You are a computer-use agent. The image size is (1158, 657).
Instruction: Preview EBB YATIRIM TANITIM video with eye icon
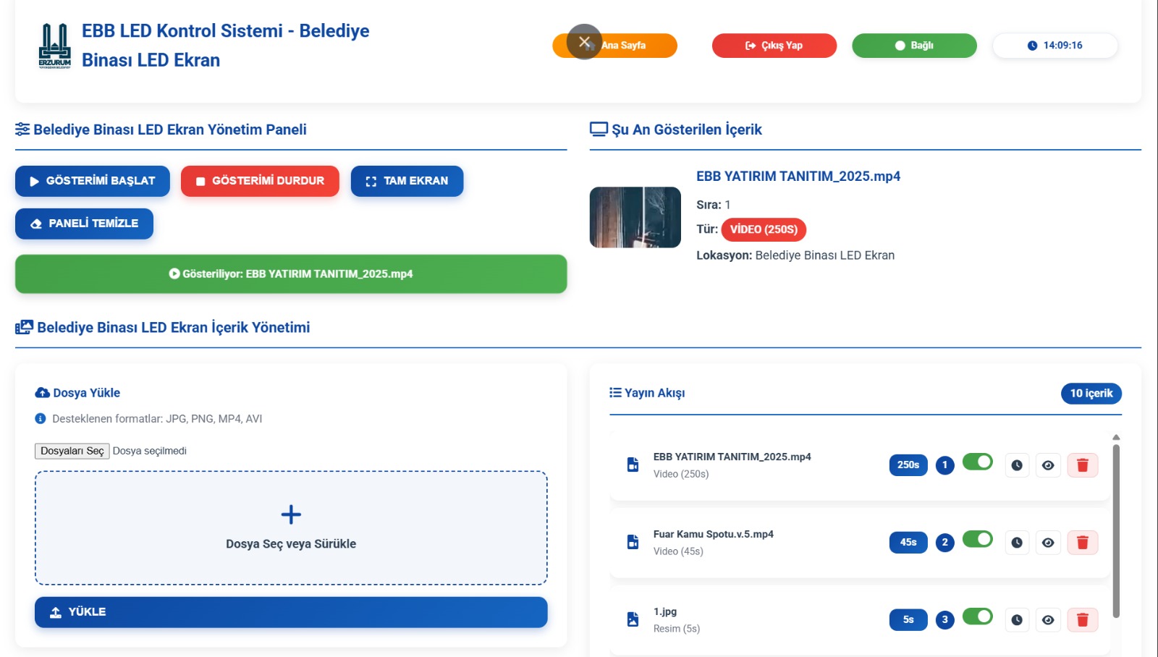point(1048,465)
